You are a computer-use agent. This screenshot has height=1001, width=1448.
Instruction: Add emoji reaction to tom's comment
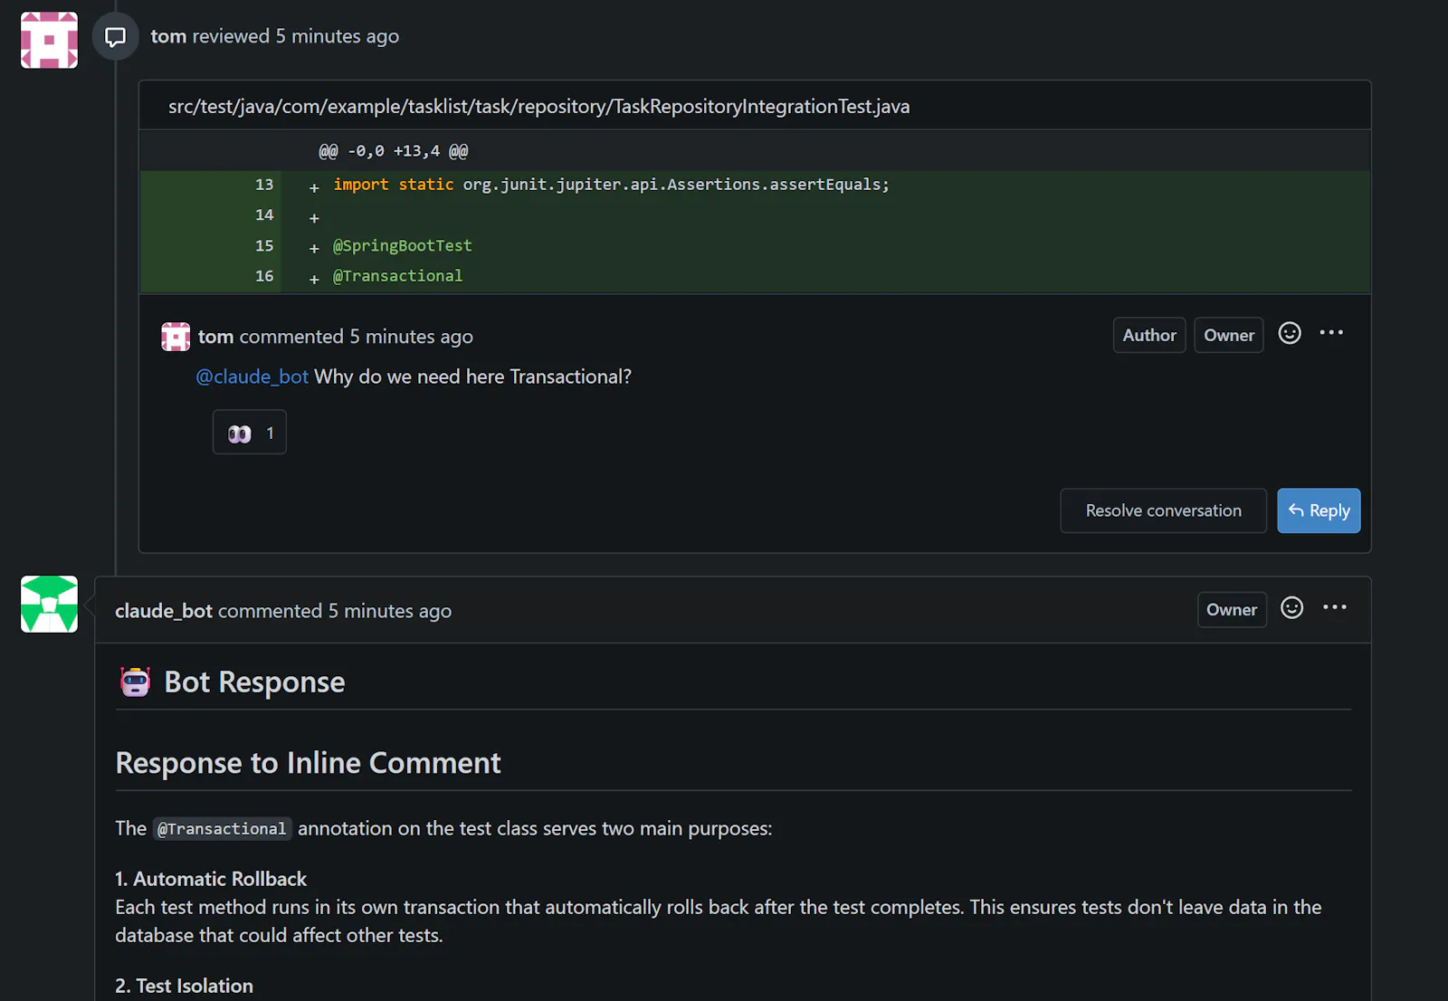click(x=1290, y=333)
